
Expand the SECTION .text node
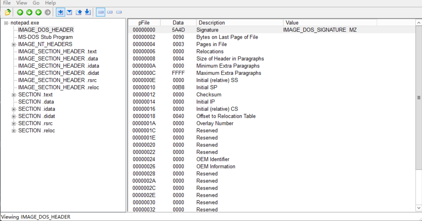click(14, 95)
